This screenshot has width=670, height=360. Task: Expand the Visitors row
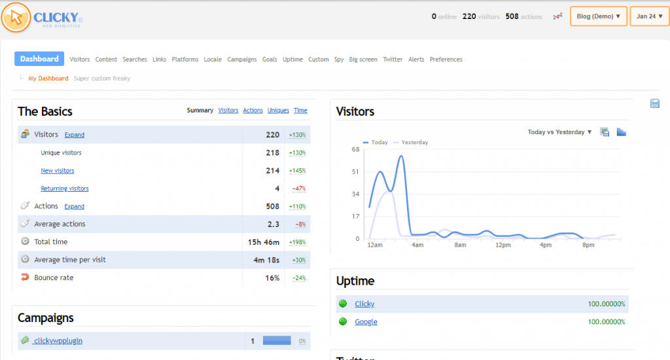point(75,135)
